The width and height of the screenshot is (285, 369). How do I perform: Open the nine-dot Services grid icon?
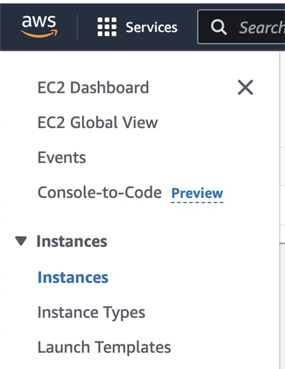click(107, 27)
